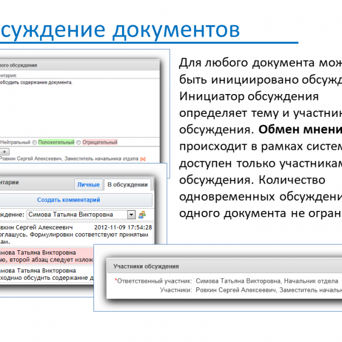Open the discussion dropdown arrow

click(131, 215)
